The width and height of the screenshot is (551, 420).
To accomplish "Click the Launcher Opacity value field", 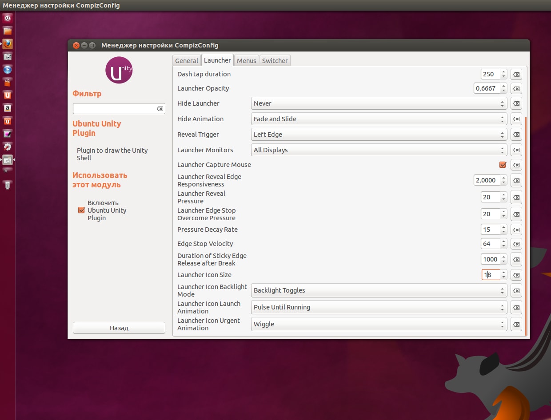I will pos(487,88).
